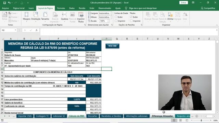The height and width of the screenshot is (123, 219).
Task: Switch to Page Break Preview icon
Action: click(x=187, y=120)
